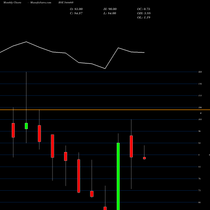Screen dimensions: 210x210
Task: Click the 121 price axis label
Action: (200, 72)
